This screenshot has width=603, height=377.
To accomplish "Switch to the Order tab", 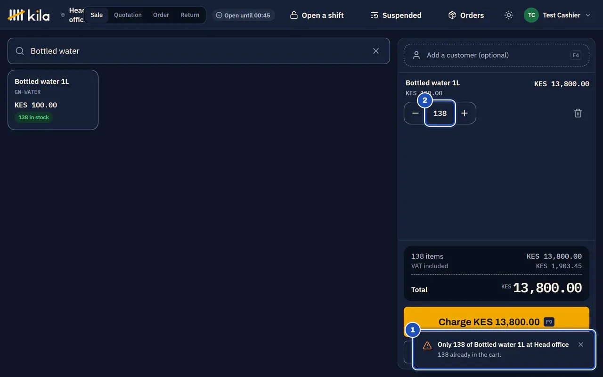I will pyautogui.click(x=161, y=15).
